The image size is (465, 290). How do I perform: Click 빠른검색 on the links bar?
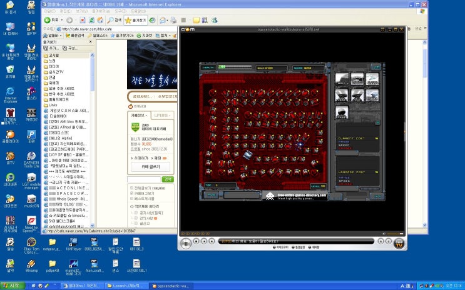click(x=75, y=36)
